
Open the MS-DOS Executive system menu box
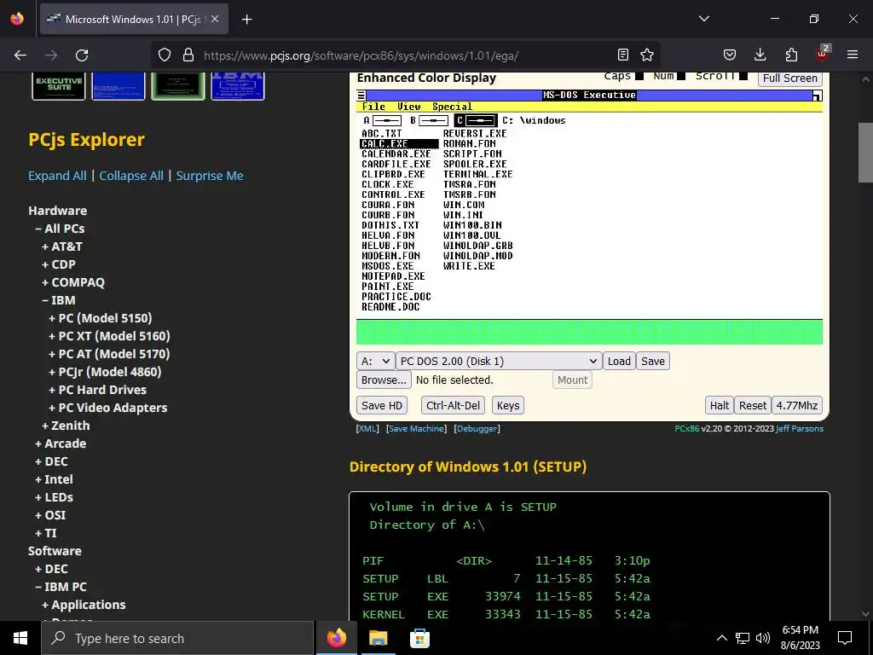point(361,96)
